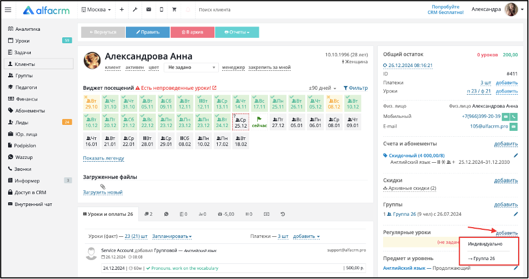This screenshot has width=529, height=279.
Task: Open the Не задано color dropdown
Action: pos(191,68)
